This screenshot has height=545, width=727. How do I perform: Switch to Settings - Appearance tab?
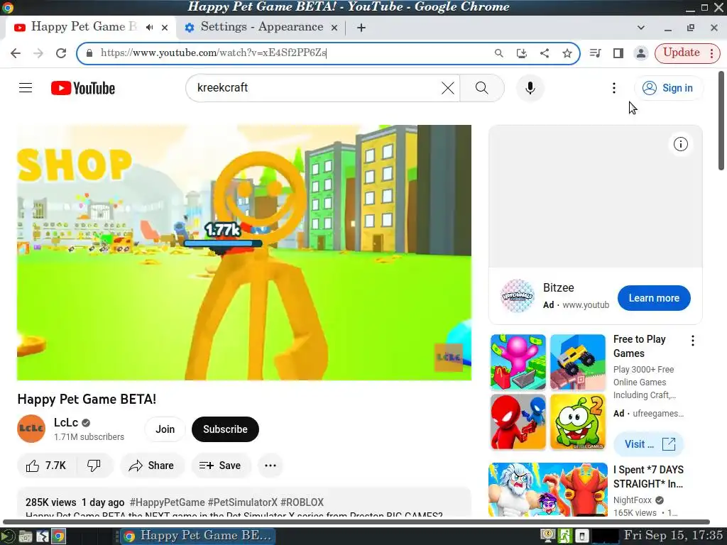coord(261,27)
